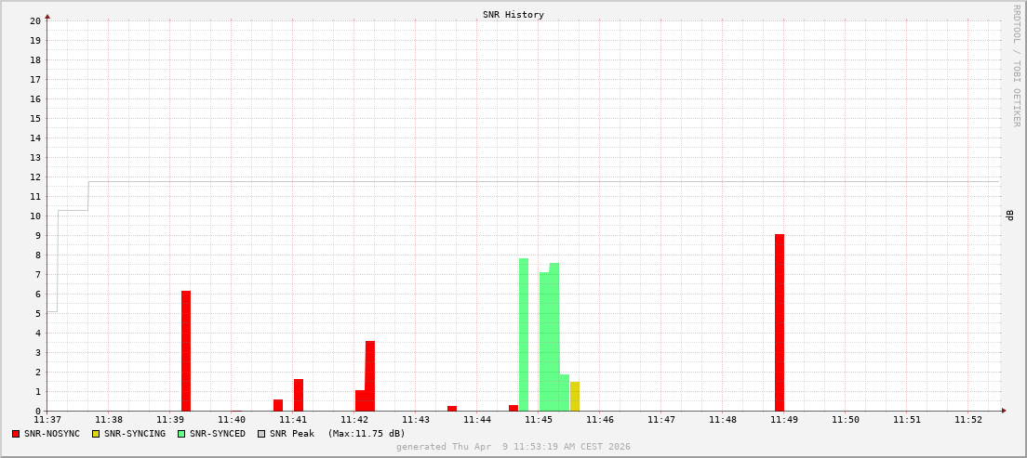The width and height of the screenshot is (1027, 458).
Task: Click the green SNR-SYNCED legend swatch
Action: [181, 434]
